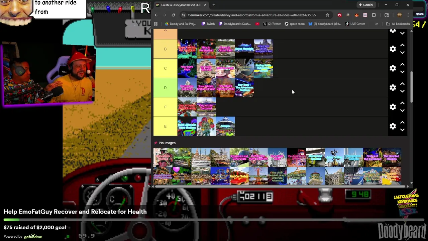Open the browser Extensions puzzle icon

374,15
